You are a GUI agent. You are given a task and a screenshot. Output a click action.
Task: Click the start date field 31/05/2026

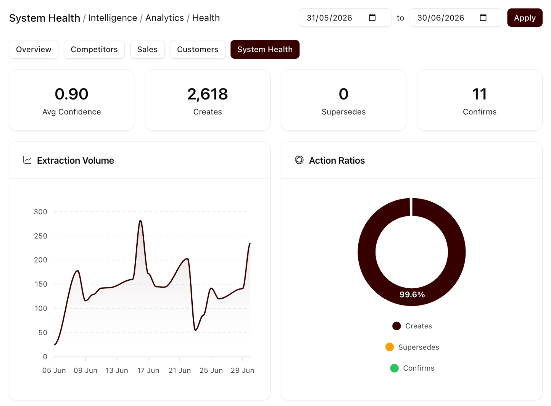click(x=345, y=18)
